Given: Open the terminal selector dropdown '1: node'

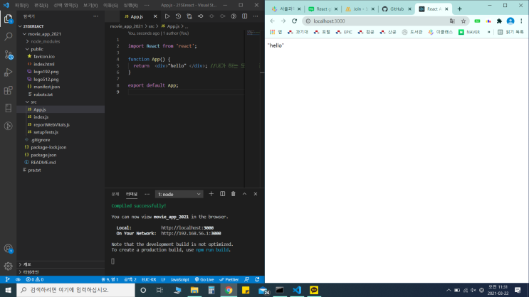Looking at the screenshot, I should 179,194.
